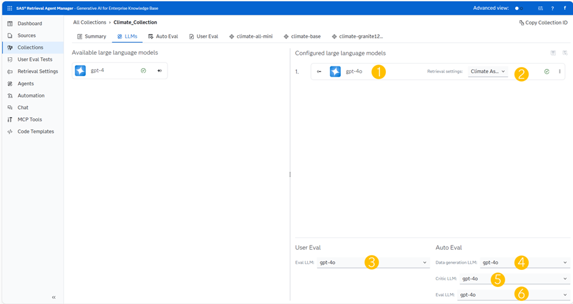Open the Retrieval settings Climate As... dropdown

[x=488, y=71]
